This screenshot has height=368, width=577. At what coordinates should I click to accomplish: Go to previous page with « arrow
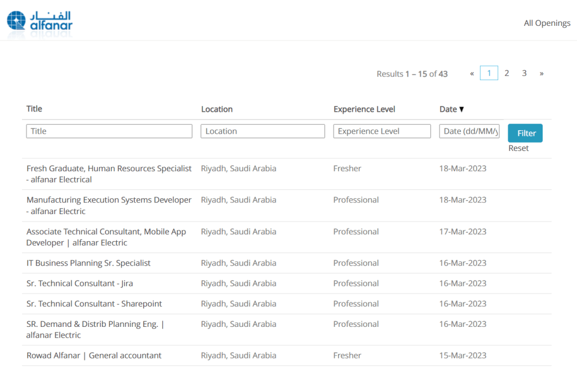[472, 73]
